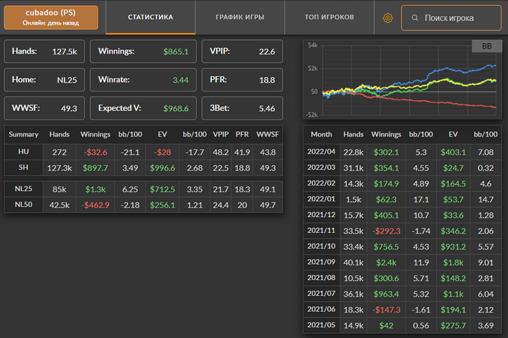Click the Expected V stat box

(x=144, y=108)
